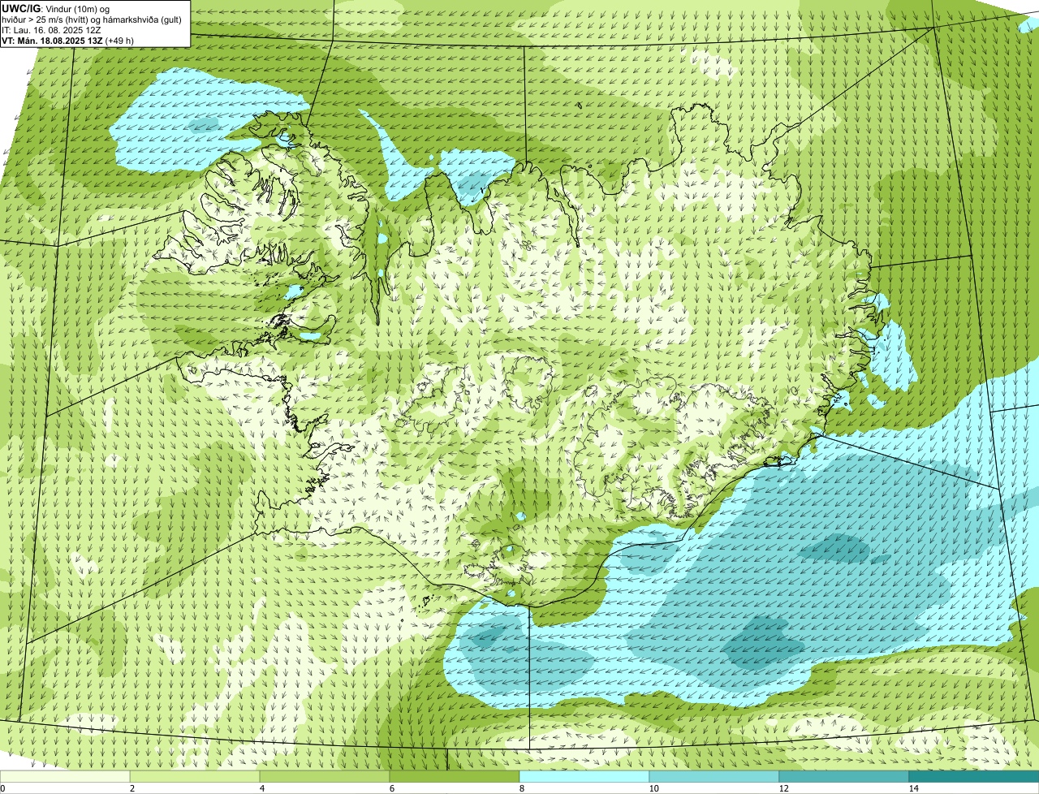Click the 'IT: Lau. 16. 08. 2025 12Z' line
The width and height of the screenshot is (1039, 794).
(51, 29)
